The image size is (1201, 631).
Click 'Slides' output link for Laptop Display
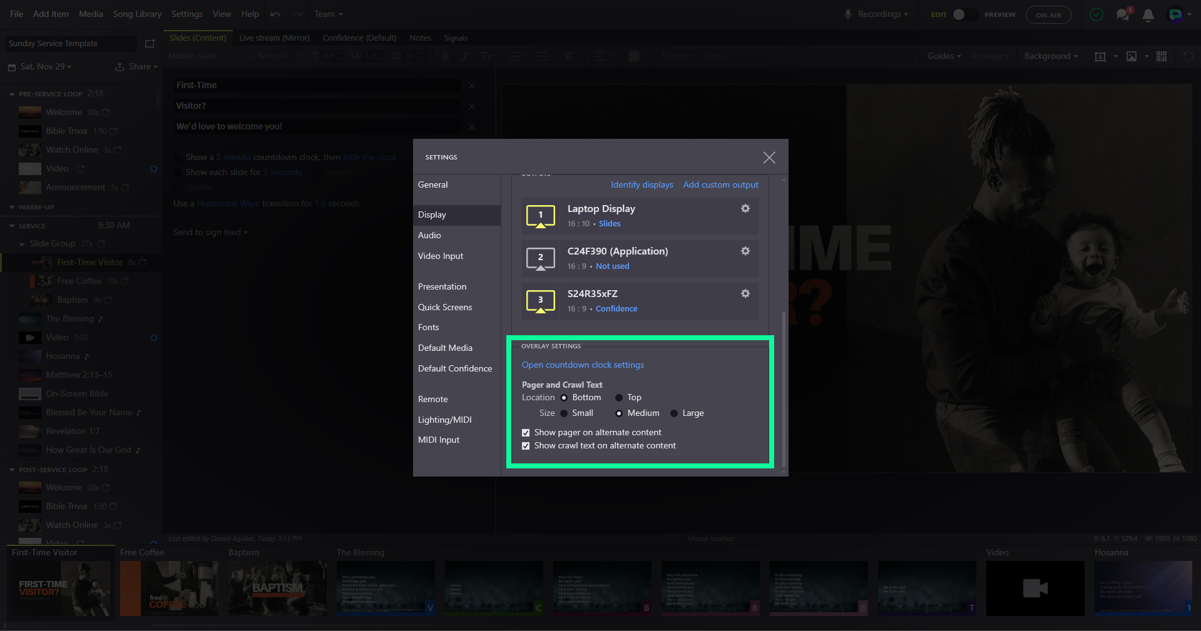coord(610,224)
